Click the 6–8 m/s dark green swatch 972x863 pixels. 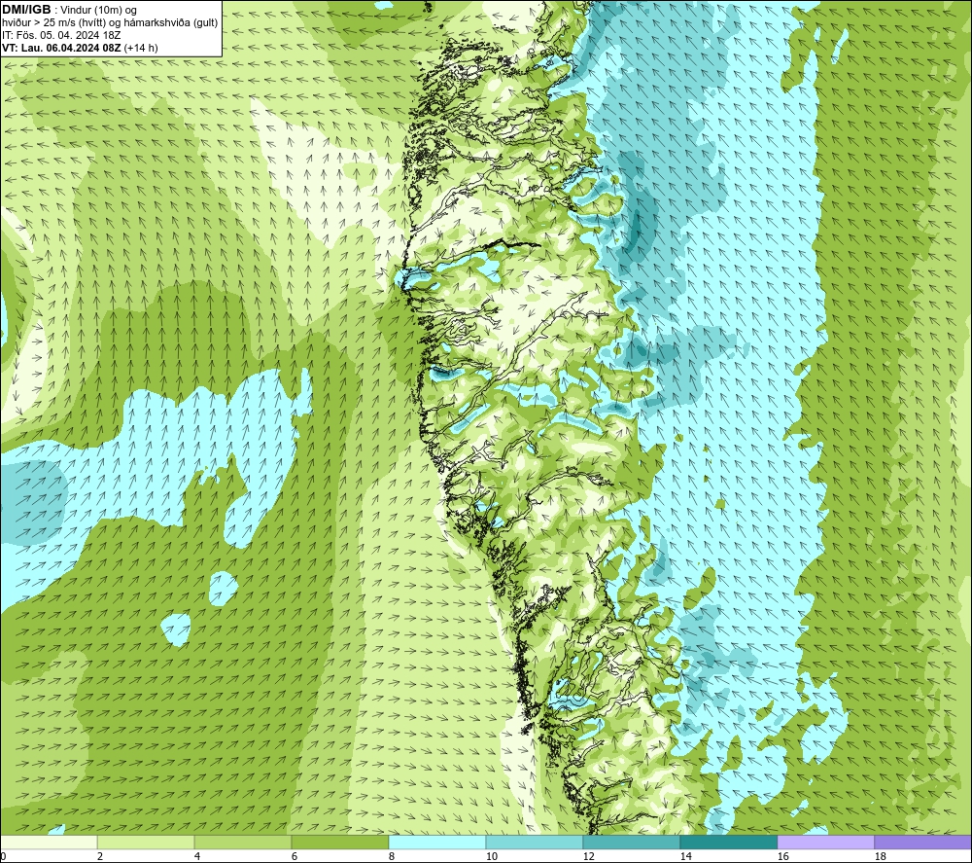tap(340, 843)
